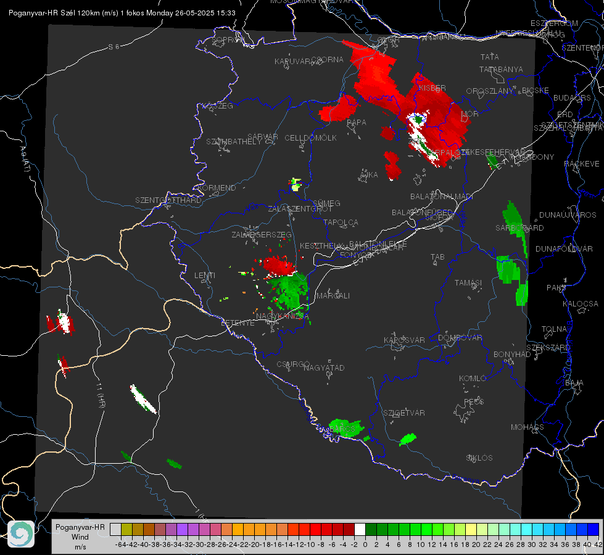Click the ZALAEGERSZEG city label

pyautogui.click(x=262, y=234)
